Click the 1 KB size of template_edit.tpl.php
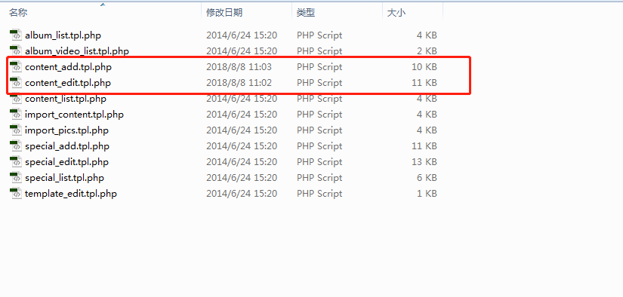The height and width of the screenshot is (297, 623). point(427,194)
